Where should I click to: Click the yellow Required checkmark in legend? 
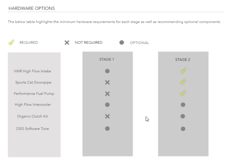pos(11,42)
